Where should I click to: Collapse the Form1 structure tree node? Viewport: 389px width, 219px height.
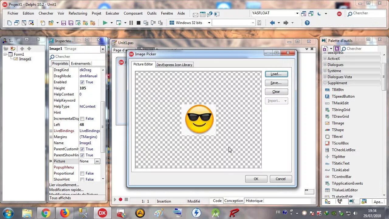[x=5, y=54]
